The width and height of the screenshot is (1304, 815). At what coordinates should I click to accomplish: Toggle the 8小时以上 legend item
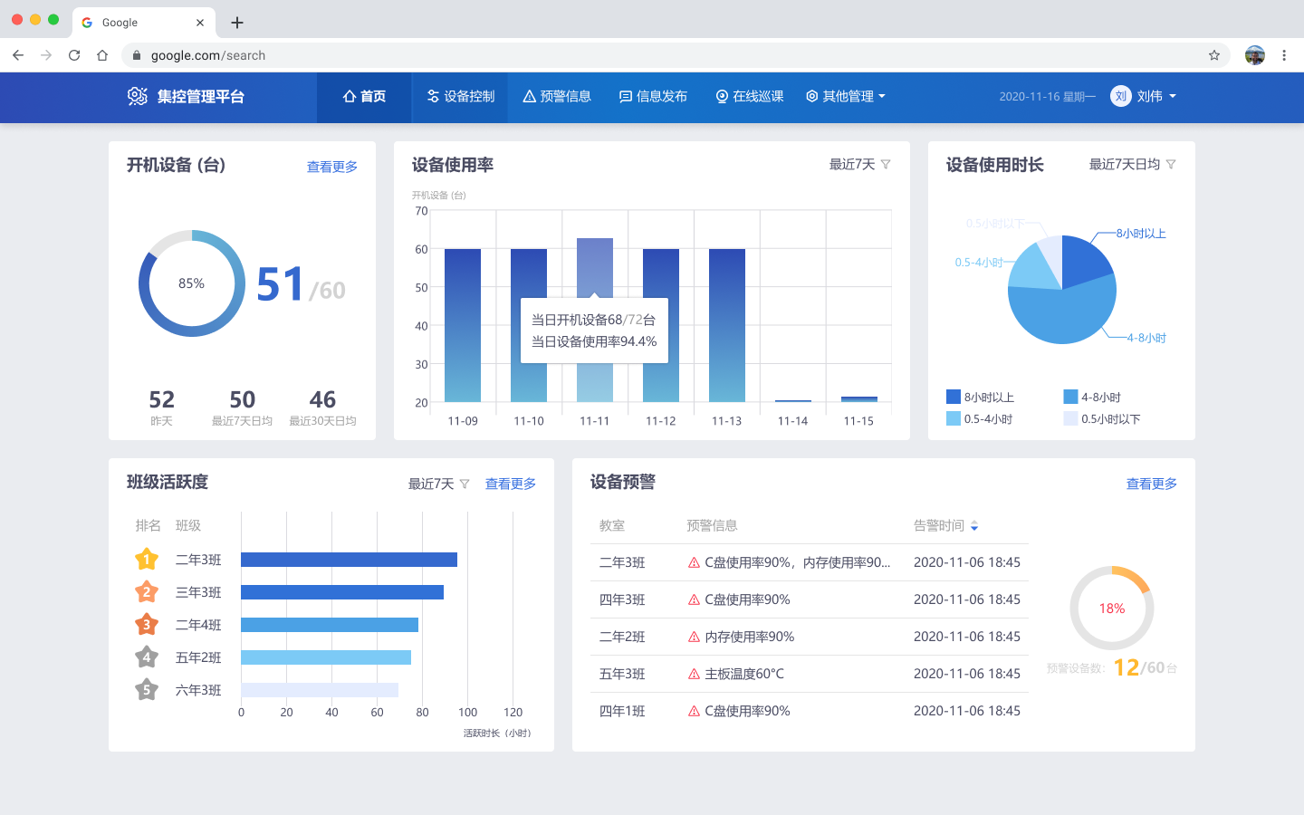(980, 397)
